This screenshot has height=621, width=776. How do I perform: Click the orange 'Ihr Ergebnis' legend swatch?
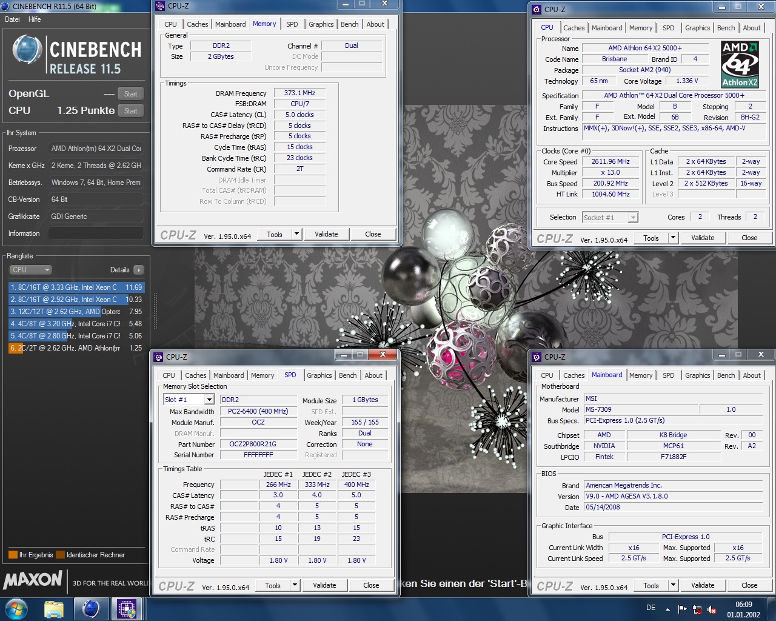(13, 554)
